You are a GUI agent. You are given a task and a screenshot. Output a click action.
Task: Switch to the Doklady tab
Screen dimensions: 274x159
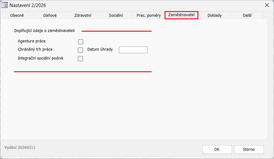pos(215,15)
